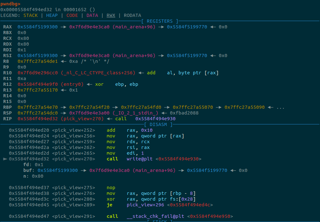
Task: Click the CODE label in the legend
Action: 72,15
